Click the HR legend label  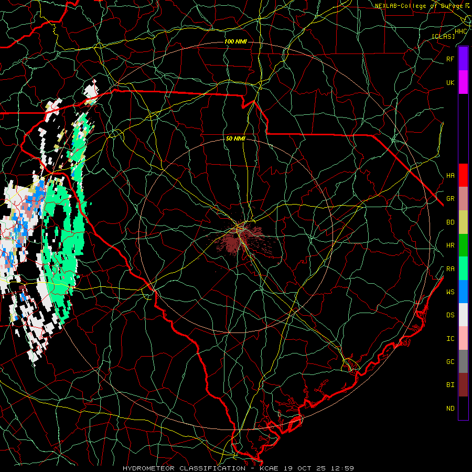coord(450,245)
